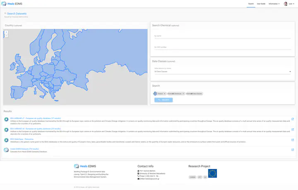Viewport: 298px width, 190px height.
Task: Open EEA Waterbase - Emissions link
Action: click(22, 139)
